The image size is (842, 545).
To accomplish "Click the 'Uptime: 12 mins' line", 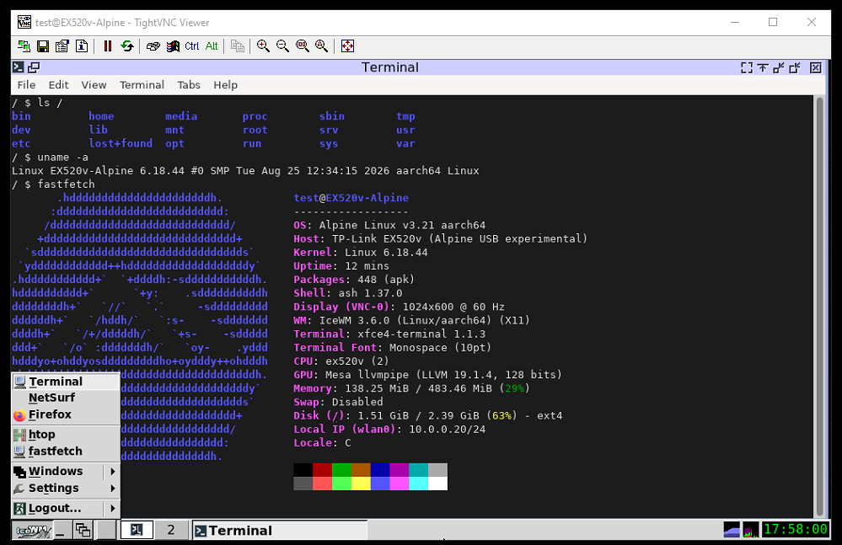I will [341, 266].
